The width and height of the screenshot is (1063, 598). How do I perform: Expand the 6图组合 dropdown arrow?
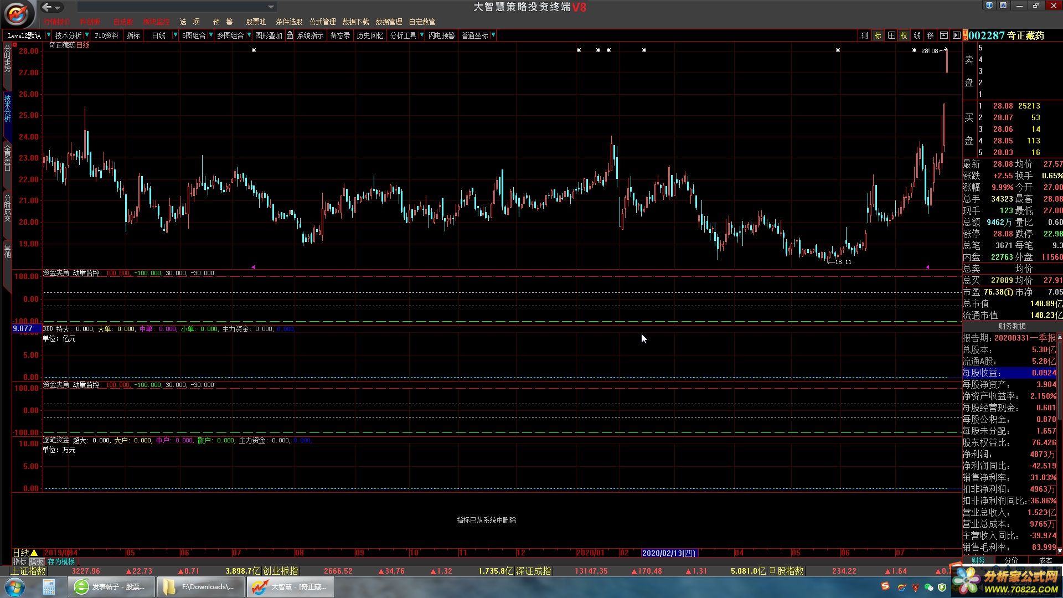211,35
